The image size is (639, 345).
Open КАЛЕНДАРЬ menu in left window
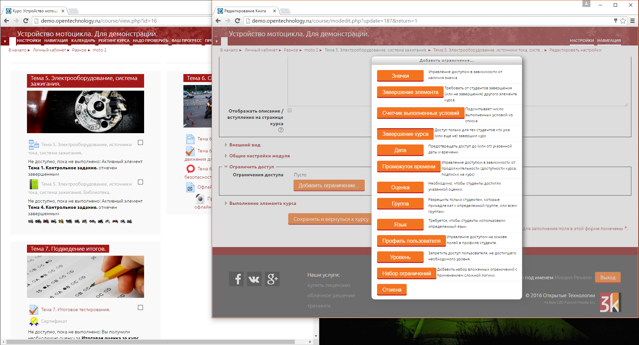83,41
